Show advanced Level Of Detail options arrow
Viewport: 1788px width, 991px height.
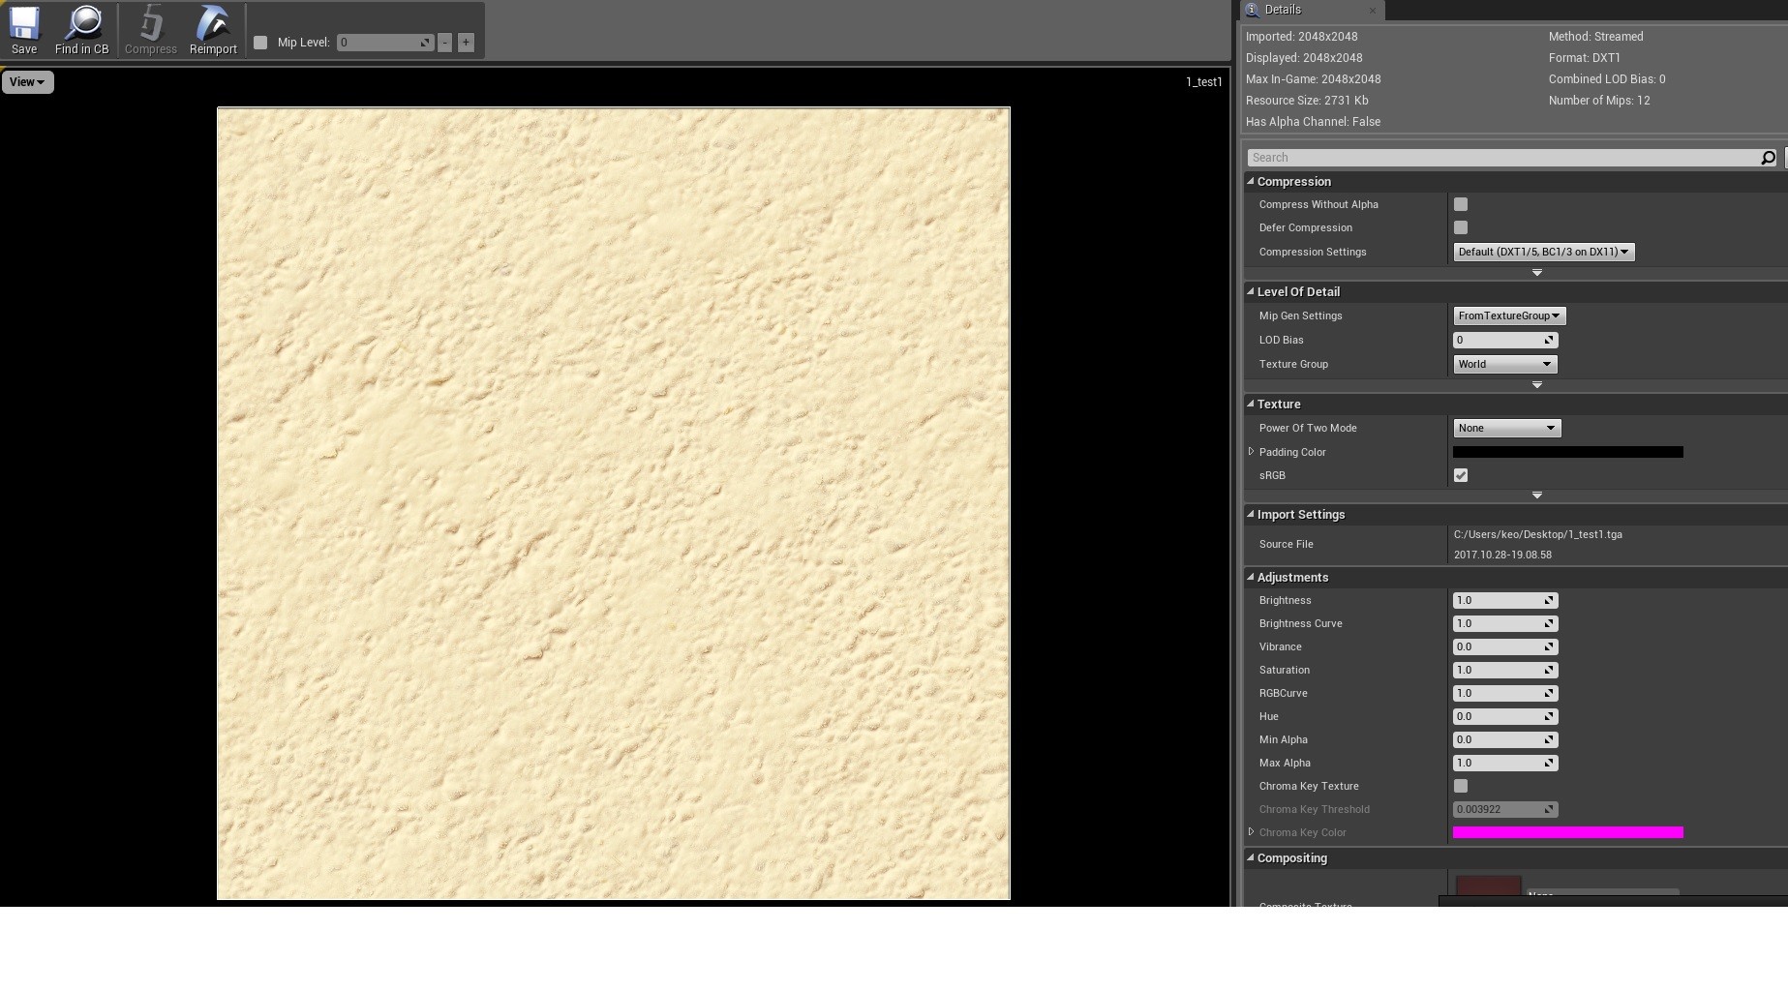click(x=1536, y=385)
